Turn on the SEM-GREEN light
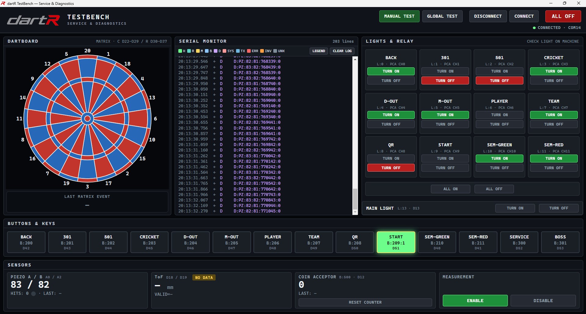The height and width of the screenshot is (314, 586). click(500, 159)
